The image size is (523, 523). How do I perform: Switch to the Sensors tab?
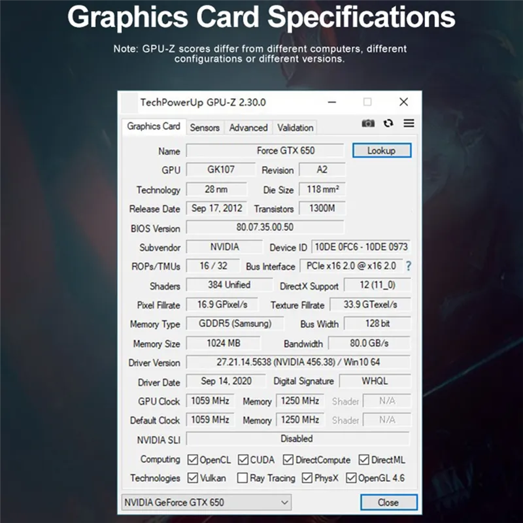coord(205,127)
